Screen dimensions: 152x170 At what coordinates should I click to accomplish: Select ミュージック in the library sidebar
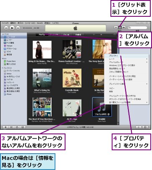tap(13, 37)
